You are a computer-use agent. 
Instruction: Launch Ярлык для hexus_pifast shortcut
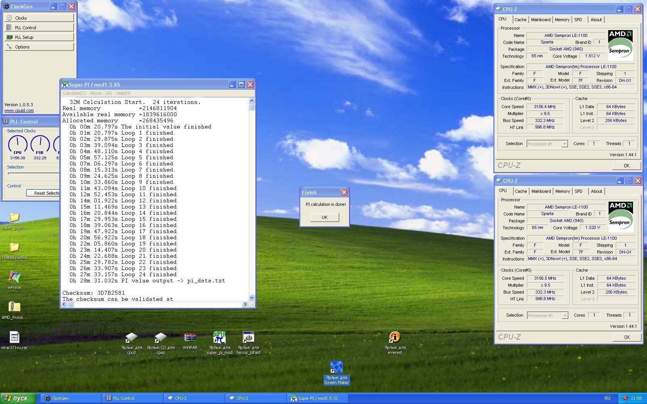pyautogui.click(x=248, y=343)
